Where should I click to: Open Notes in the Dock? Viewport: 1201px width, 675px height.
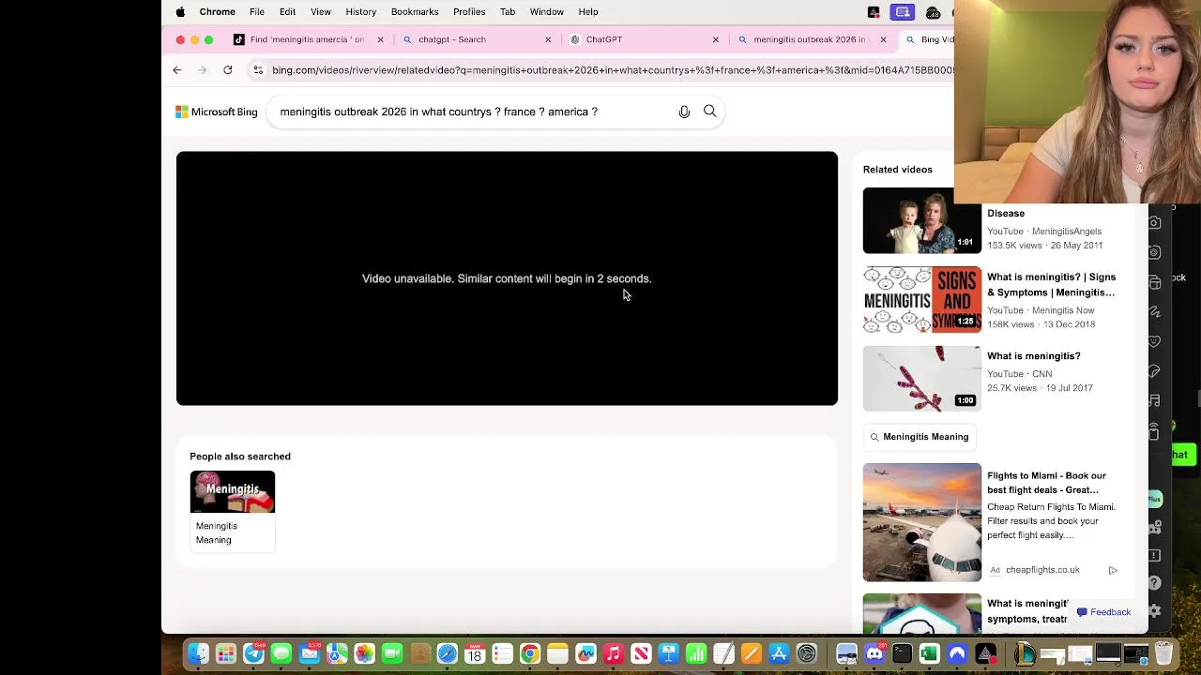(x=558, y=653)
